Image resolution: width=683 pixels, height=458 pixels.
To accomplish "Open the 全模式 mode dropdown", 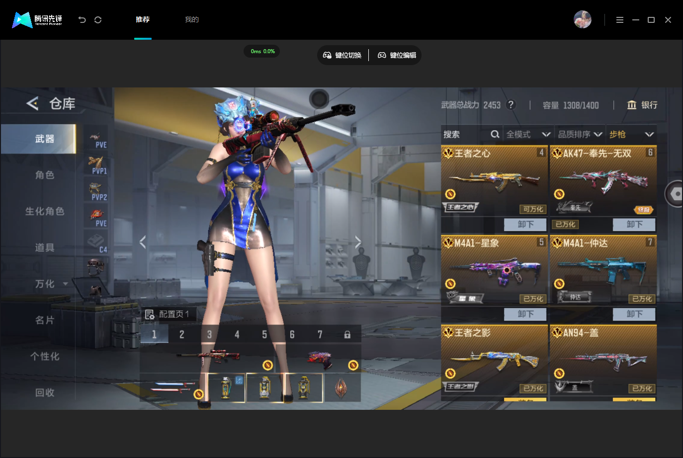I will (528, 135).
